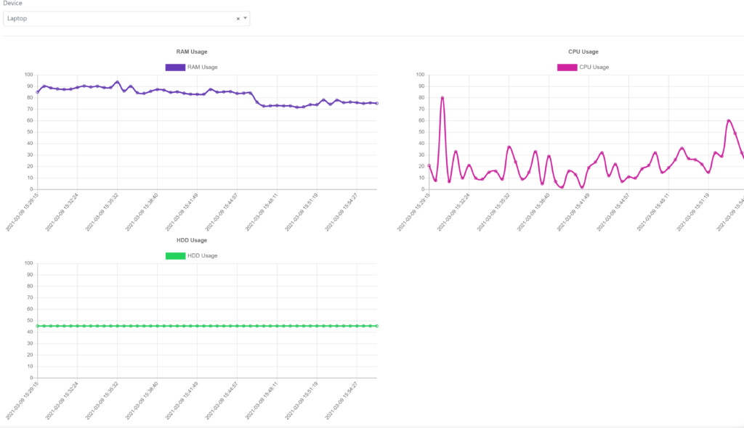
Task: Click RAM chart x-axis label 15:44:57
Action: tap(222, 213)
